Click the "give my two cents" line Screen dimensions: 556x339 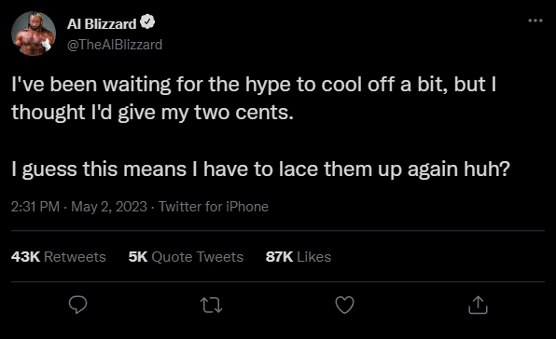pyautogui.click(x=152, y=112)
